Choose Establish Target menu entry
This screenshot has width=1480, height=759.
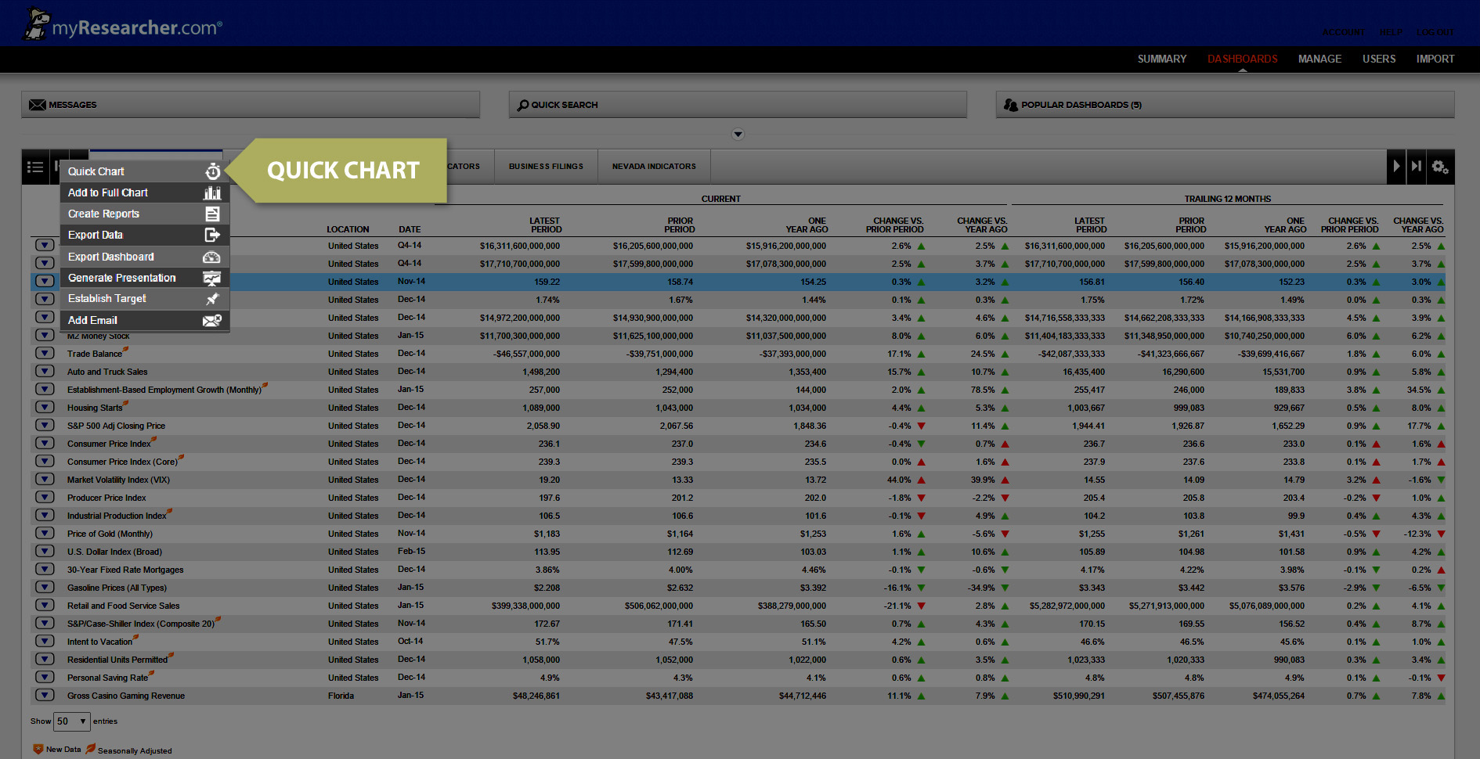click(x=145, y=299)
